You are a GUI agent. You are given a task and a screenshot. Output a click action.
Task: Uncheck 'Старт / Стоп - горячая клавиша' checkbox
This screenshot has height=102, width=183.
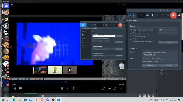point(131,30)
